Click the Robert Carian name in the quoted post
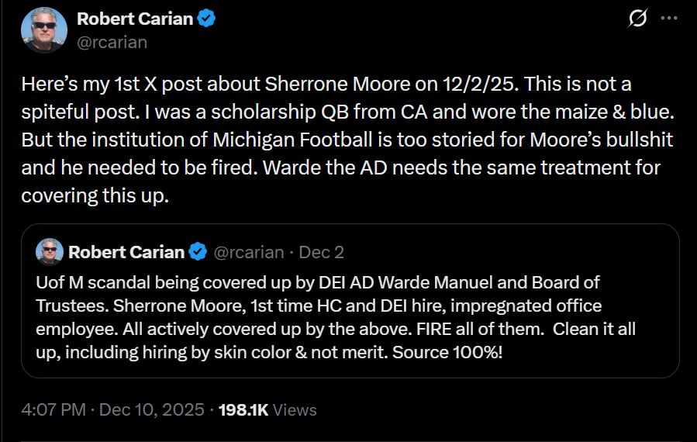The image size is (697, 442). 126,252
